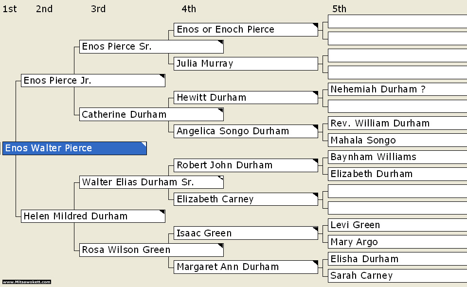The image size is (467, 287).
Task: Click corner triangle on Isaac Green box
Action: pyautogui.click(x=315, y=229)
